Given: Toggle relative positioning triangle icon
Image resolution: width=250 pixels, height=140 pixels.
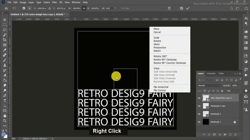Looking at the screenshot, I should [50, 8].
